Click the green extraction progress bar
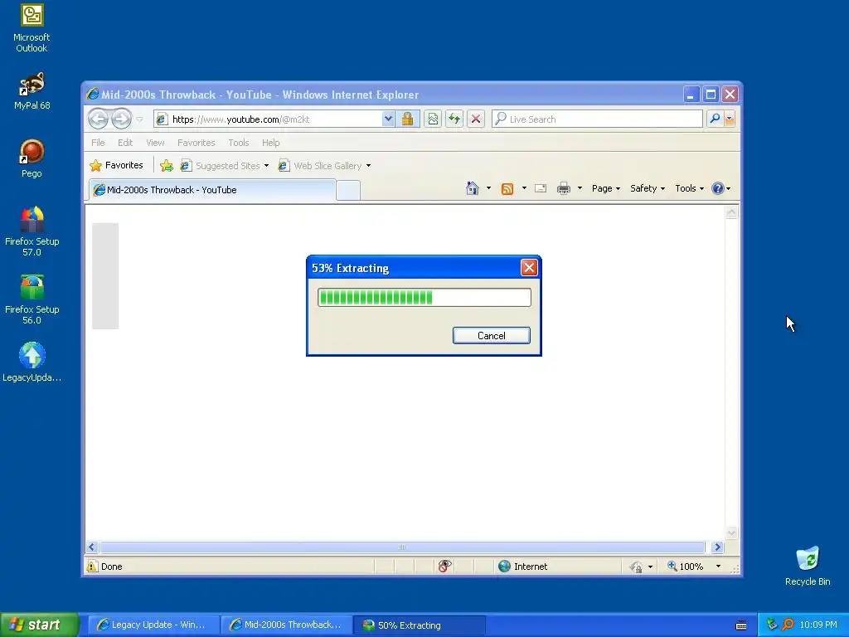849x637 pixels. coord(424,298)
